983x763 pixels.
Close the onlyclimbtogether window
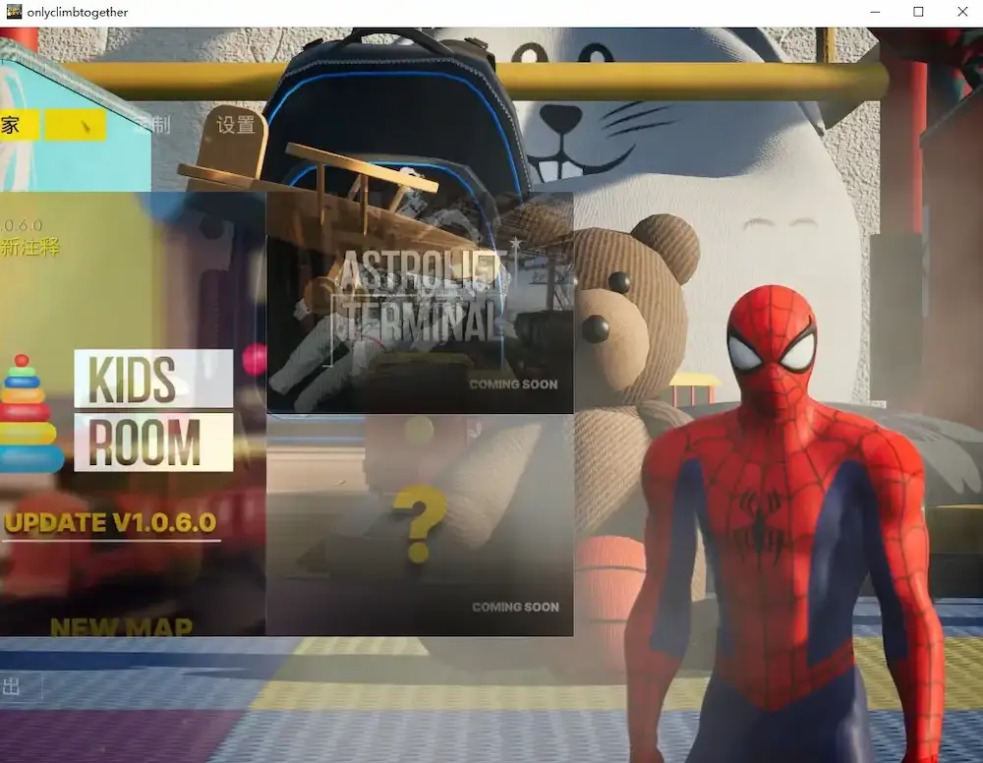962,13
